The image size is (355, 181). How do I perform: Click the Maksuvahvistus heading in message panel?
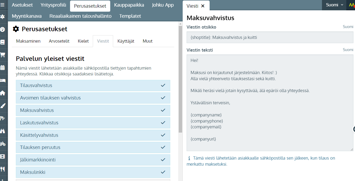[x=210, y=18]
